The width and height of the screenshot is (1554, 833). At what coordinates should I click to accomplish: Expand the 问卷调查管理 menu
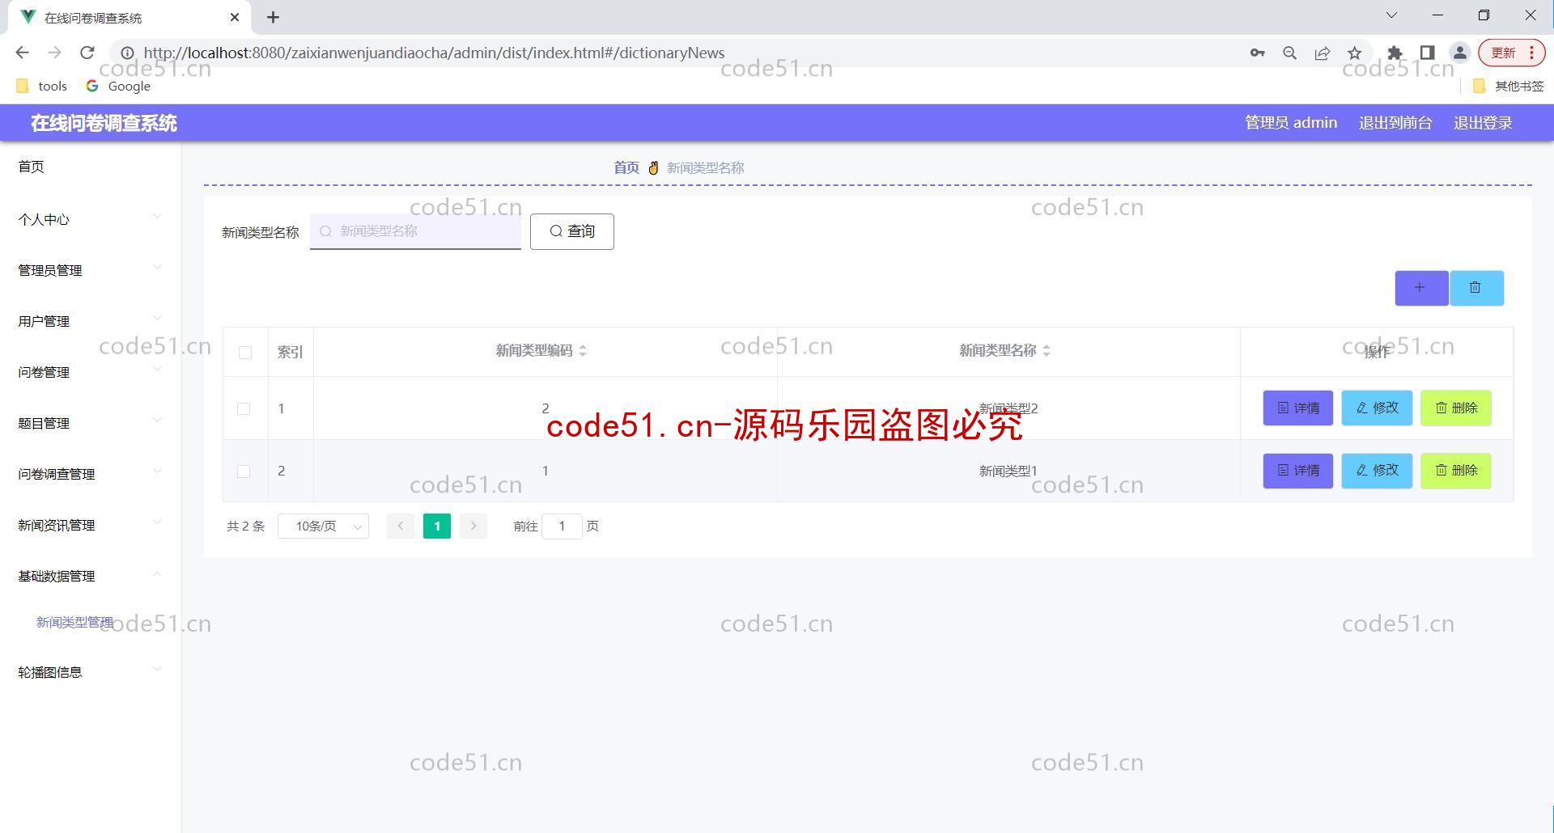[90, 474]
